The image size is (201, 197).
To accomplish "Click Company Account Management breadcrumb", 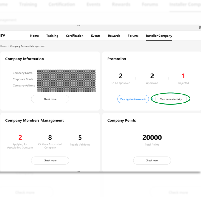I will point(27,46).
